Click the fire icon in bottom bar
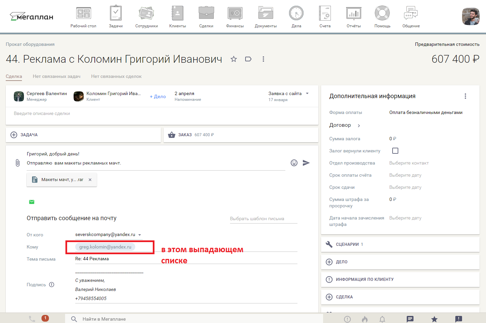486x323 pixels. coord(365,319)
